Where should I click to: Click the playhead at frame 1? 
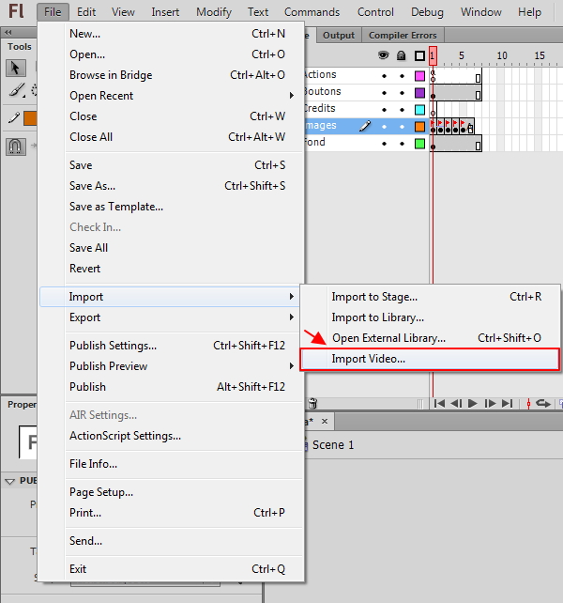tap(433, 56)
